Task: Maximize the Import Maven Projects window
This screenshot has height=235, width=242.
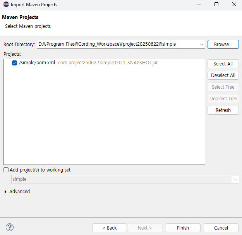Action: click(216, 4)
